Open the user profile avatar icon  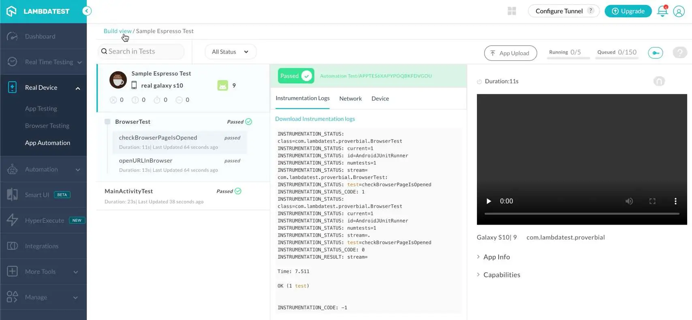pos(679,11)
